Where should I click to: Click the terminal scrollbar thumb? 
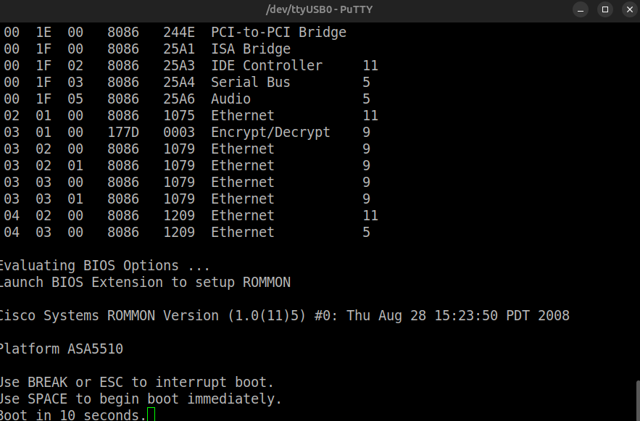pos(637,400)
